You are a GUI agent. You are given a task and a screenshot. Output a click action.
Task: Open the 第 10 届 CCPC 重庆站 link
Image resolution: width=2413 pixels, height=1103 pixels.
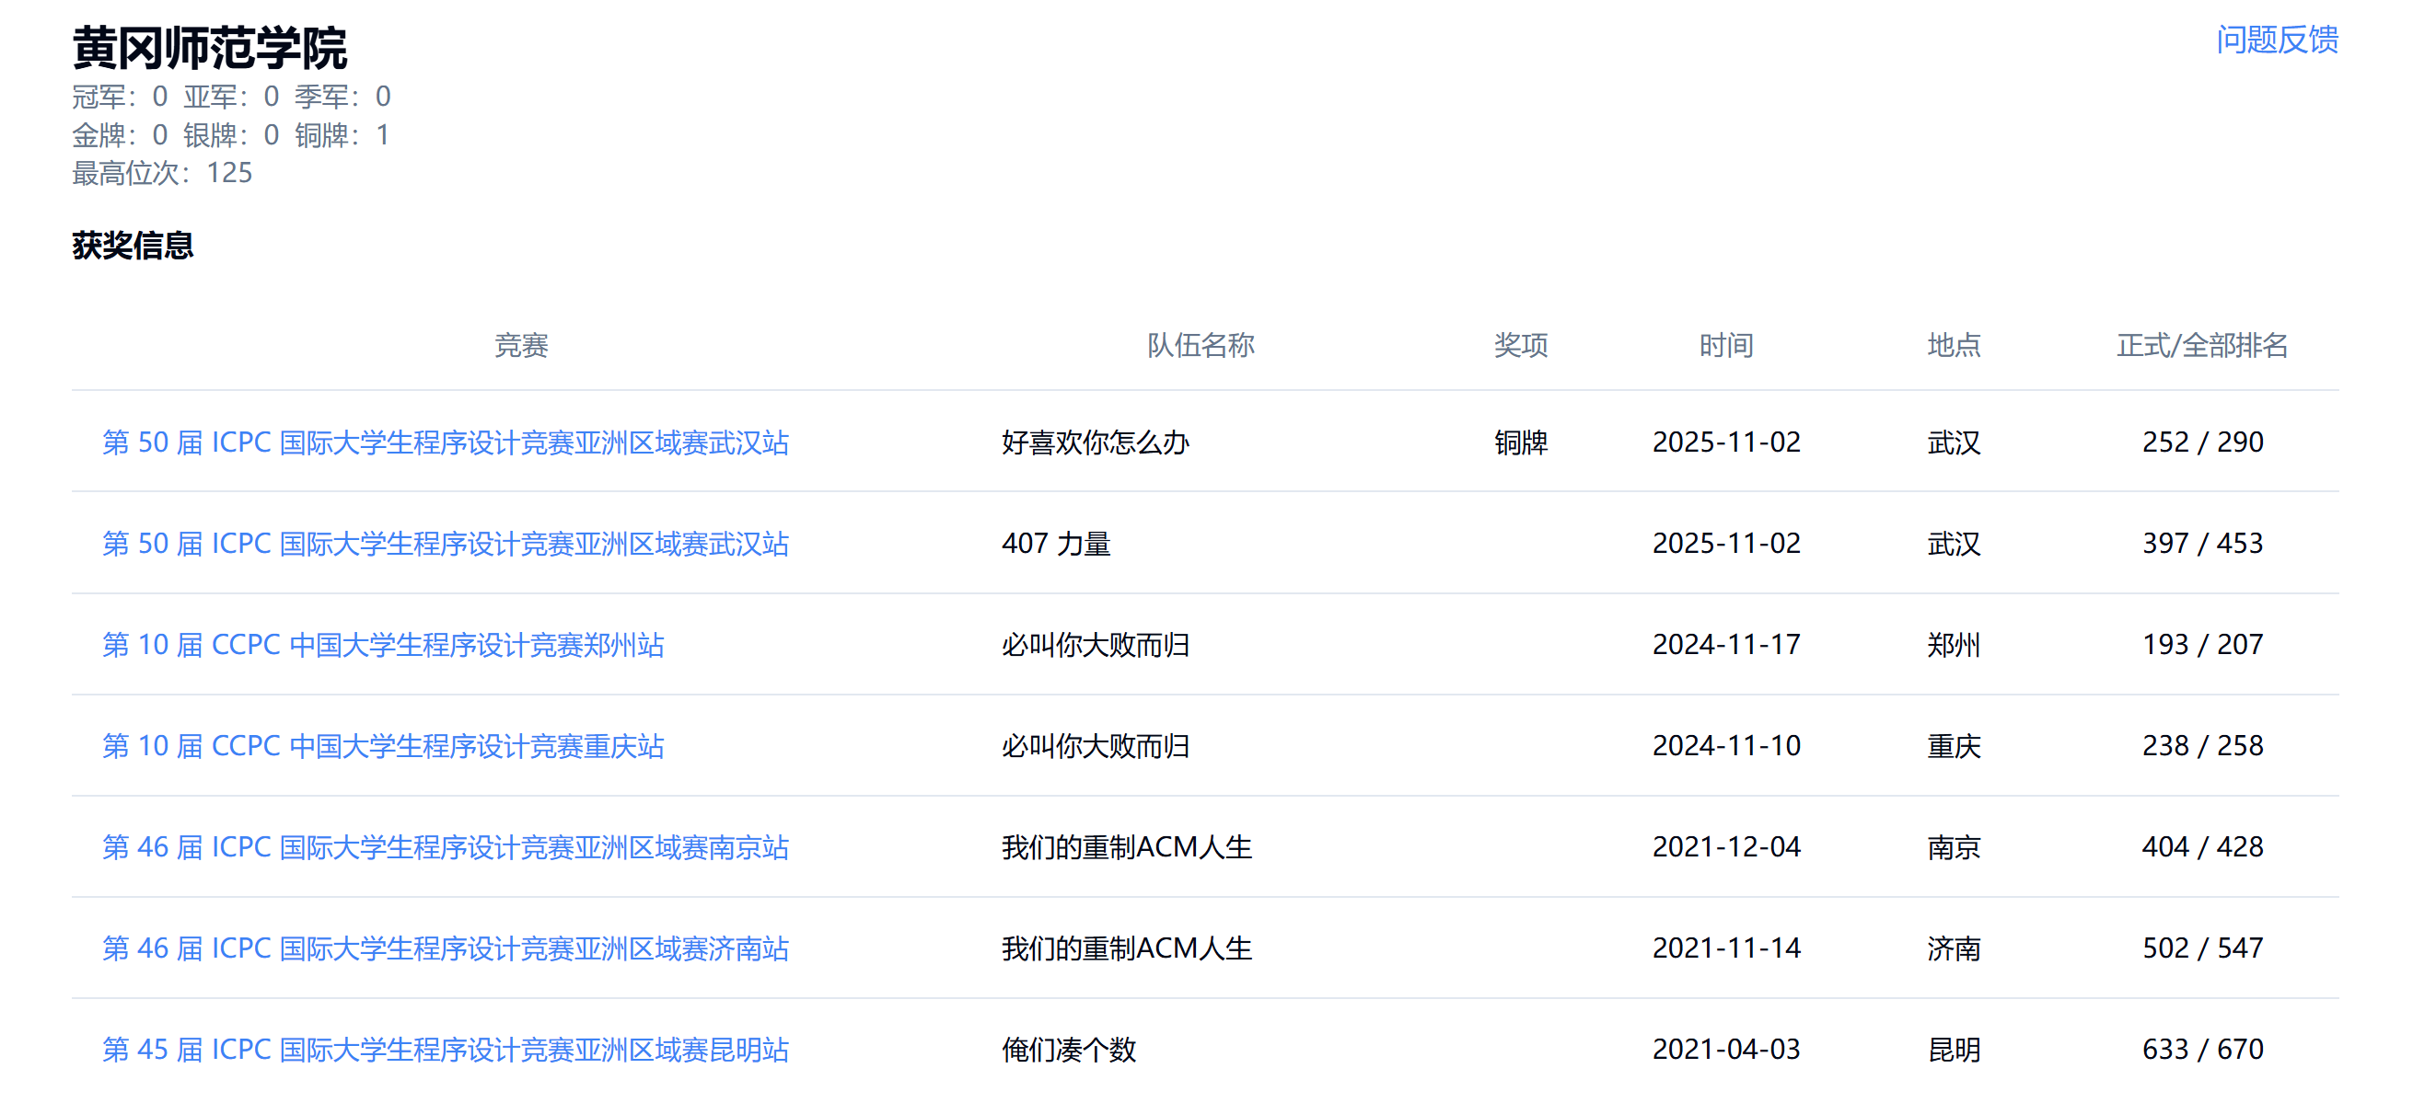click(382, 745)
